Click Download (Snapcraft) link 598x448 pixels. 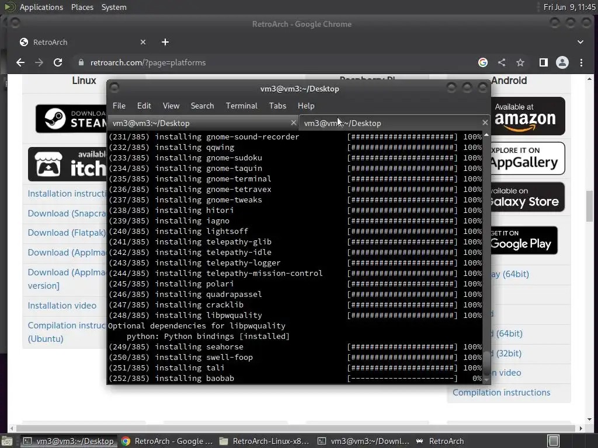point(67,213)
